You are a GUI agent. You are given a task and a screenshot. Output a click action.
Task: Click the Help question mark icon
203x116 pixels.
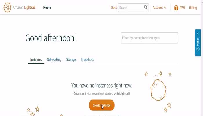click(198, 49)
